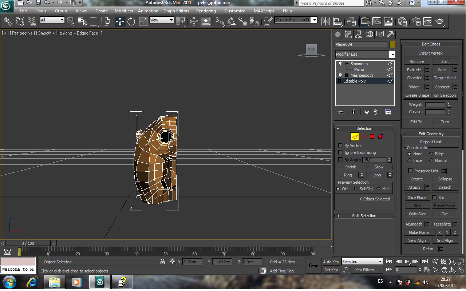Set Constraints to Face
The height and width of the screenshot is (291, 466).
click(x=409, y=160)
